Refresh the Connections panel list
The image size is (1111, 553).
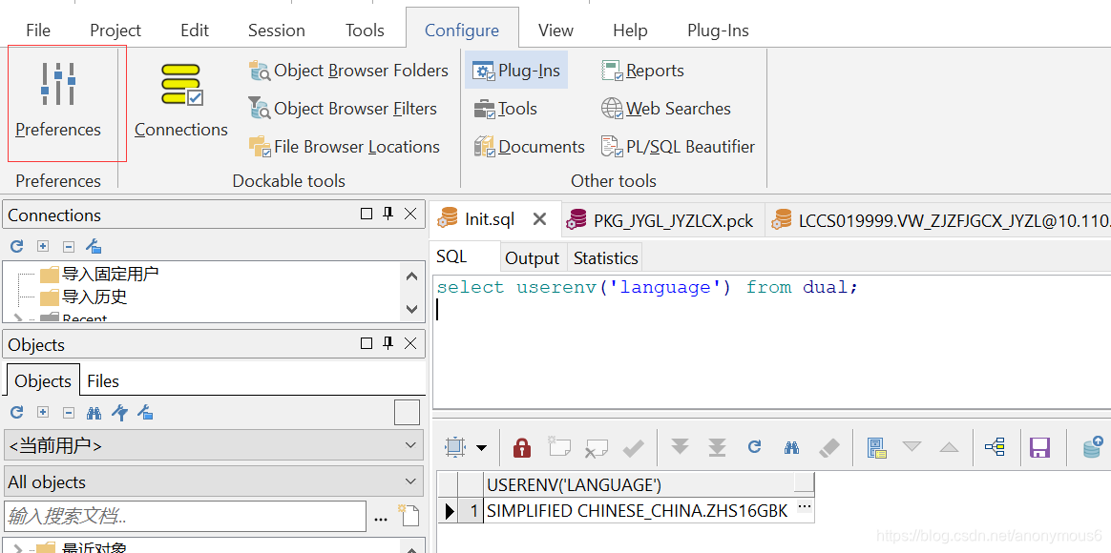coord(18,246)
